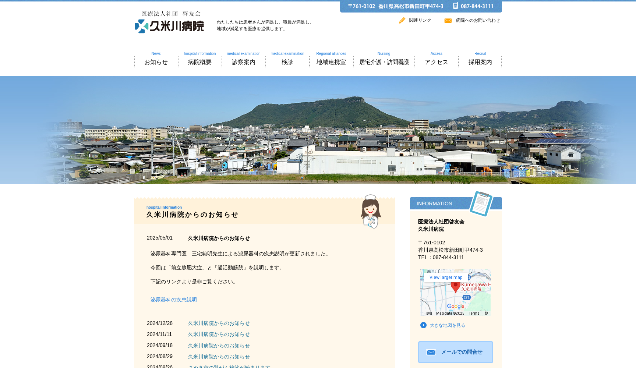This screenshot has height=368, width=636.
Task: Open the 泌尿器科の疾患説明 link
Action: click(173, 300)
